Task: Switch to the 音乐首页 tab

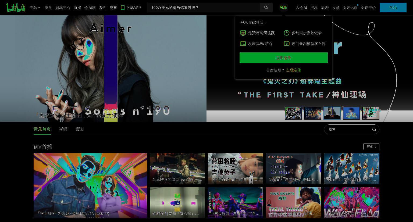Action: coord(42,129)
